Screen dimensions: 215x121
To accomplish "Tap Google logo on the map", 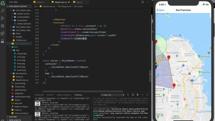I will coord(160,115).
